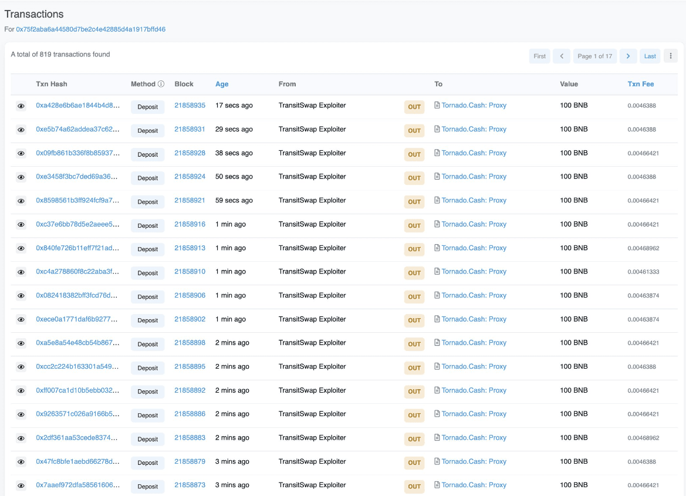The height and width of the screenshot is (496, 686).
Task: Click contract icon in block 21858883 row
Action: click(x=437, y=437)
